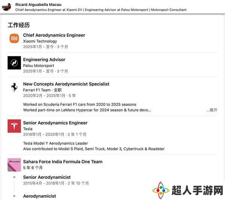Select the second-line Palou Motorsport company text
This screenshot has height=200, width=225.
coord(39,66)
